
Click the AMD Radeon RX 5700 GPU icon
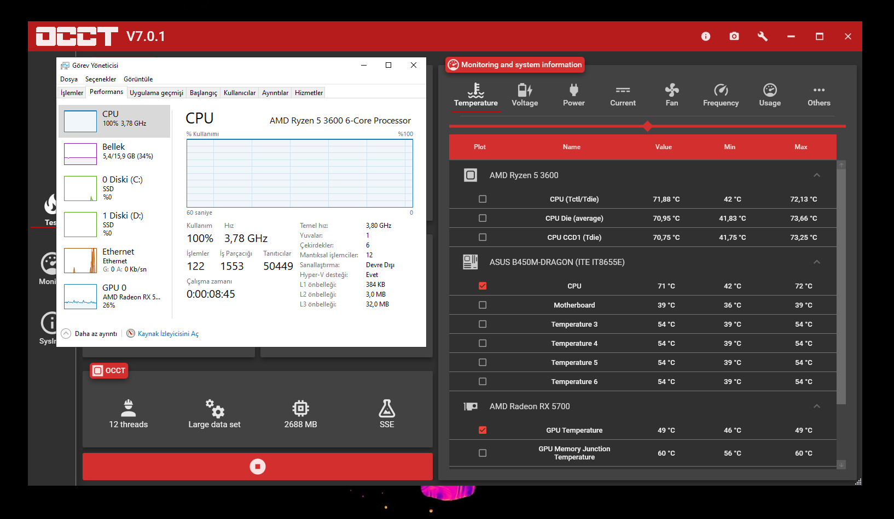(471, 406)
